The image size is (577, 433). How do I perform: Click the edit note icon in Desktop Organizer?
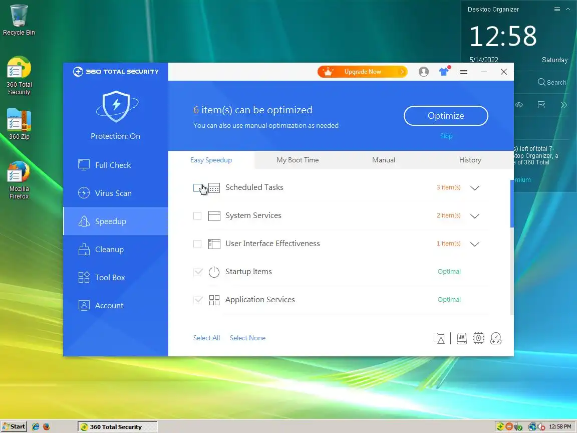click(541, 105)
